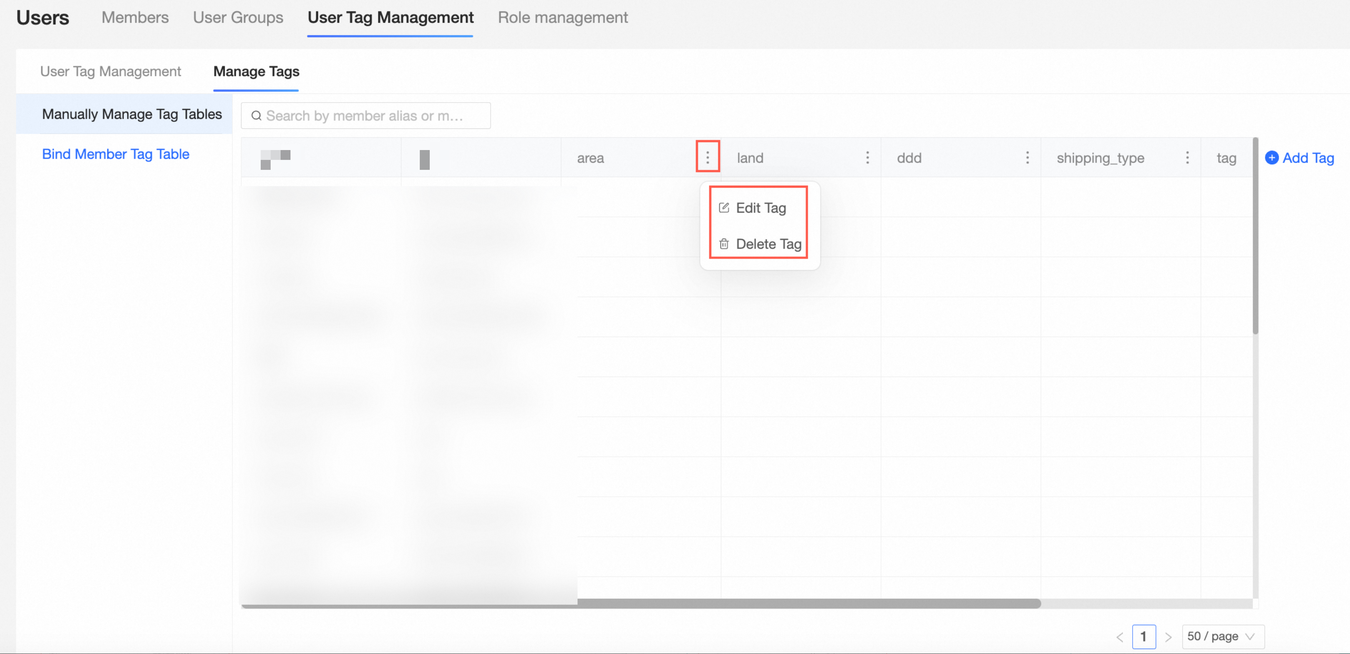Image resolution: width=1350 pixels, height=654 pixels.
Task: Select page number 1
Action: tap(1143, 637)
